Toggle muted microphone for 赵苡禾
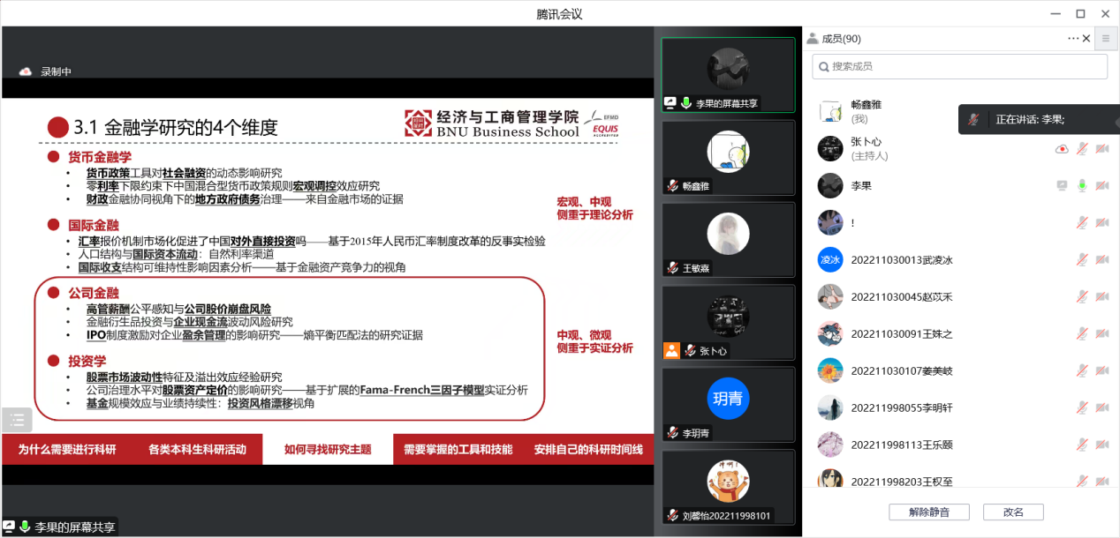 (x=1082, y=297)
